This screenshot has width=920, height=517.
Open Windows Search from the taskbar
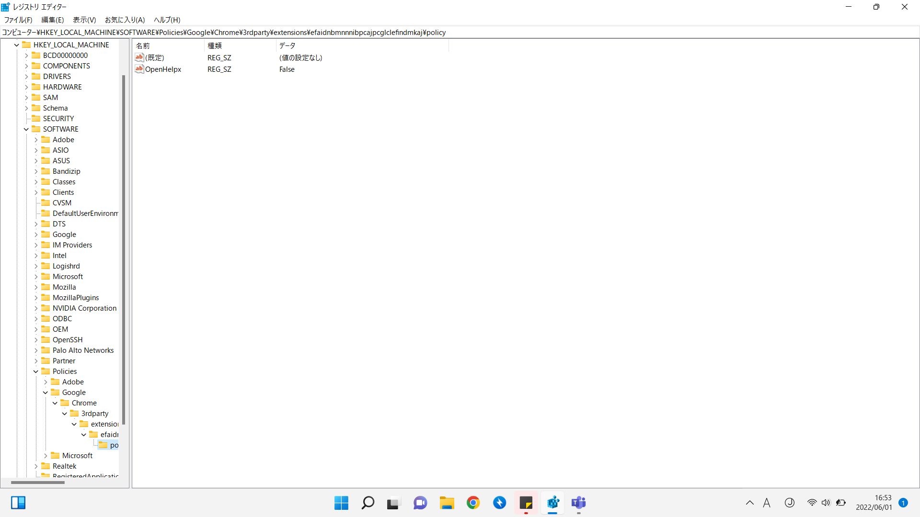[x=367, y=503]
